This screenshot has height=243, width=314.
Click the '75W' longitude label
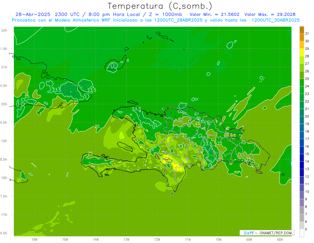[x=65, y=240]
